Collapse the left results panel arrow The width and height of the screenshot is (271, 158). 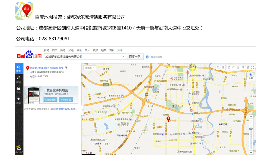coord(82,110)
